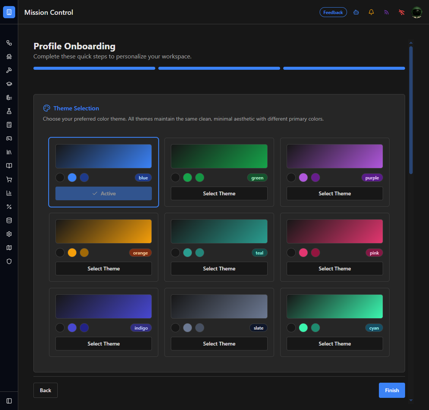Open the database sidebar icon
This screenshot has height=410, width=429.
pyautogui.click(x=9, y=221)
